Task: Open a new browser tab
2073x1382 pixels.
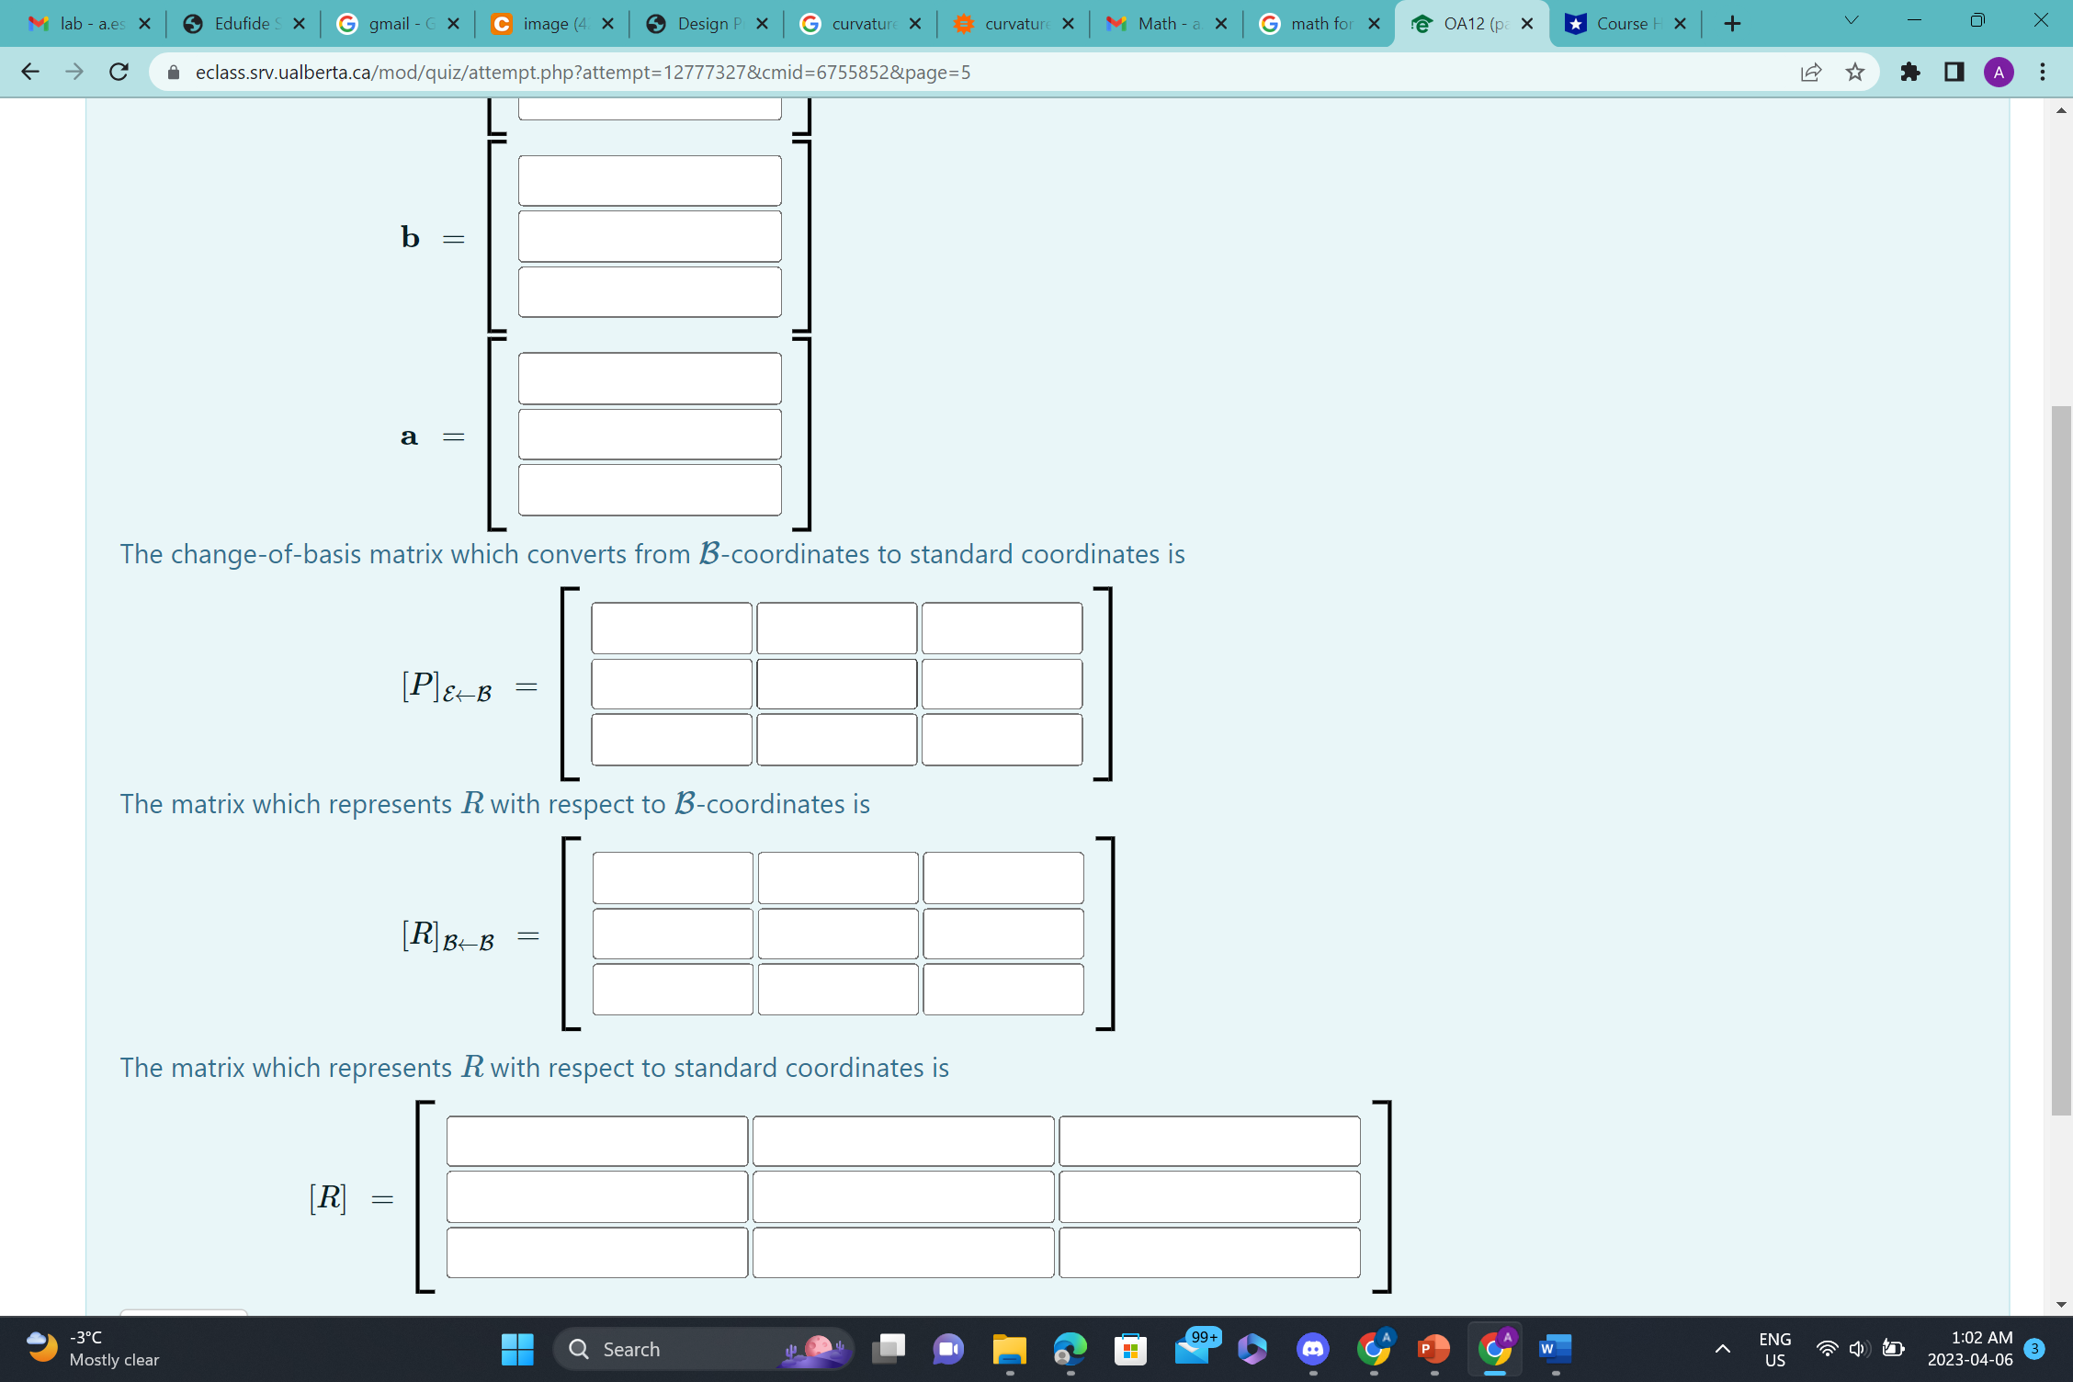Action: click(1732, 24)
